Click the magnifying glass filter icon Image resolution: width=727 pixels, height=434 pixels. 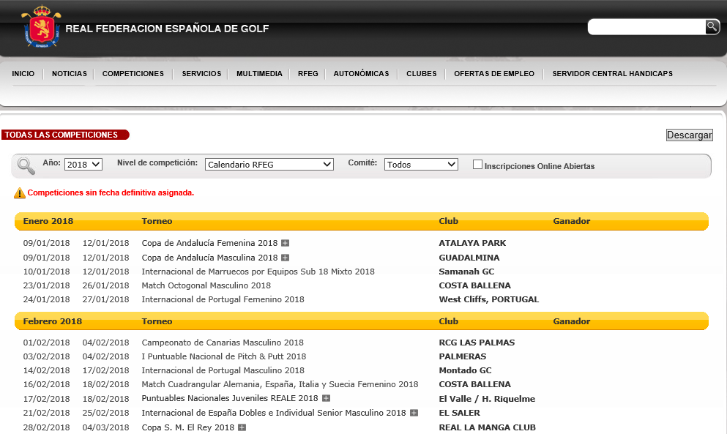[26, 165]
